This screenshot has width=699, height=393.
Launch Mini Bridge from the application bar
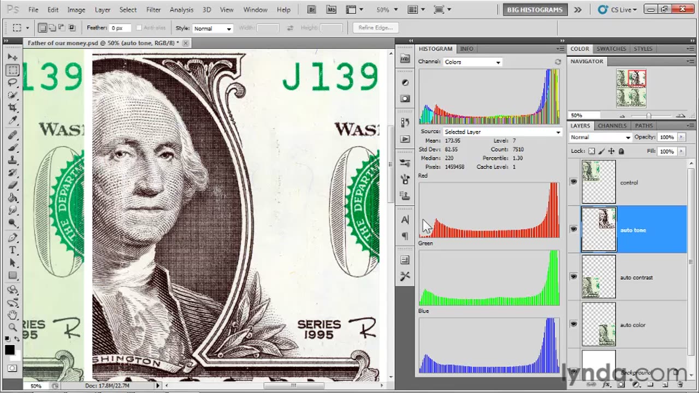(331, 9)
